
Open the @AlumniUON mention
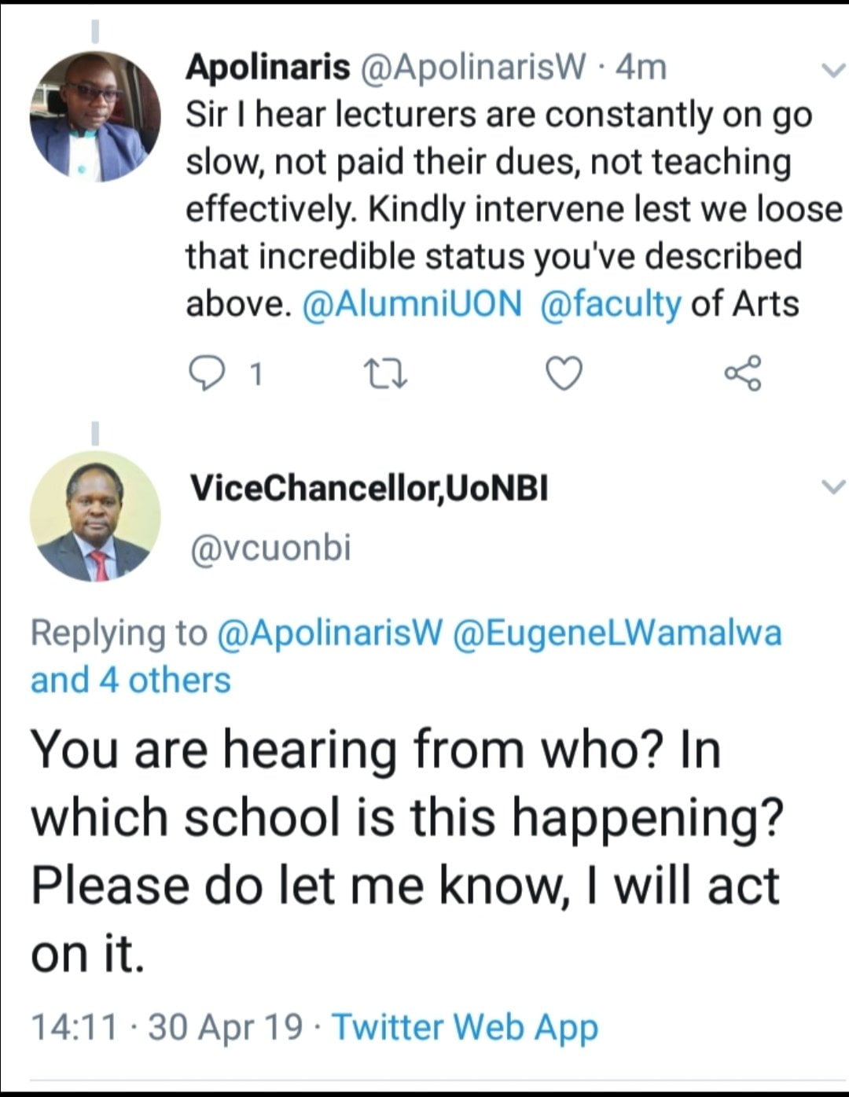[x=412, y=304]
